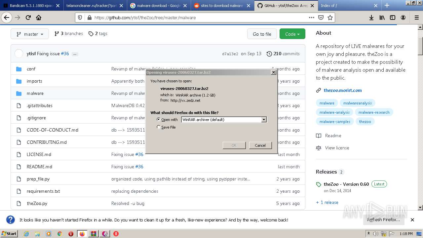The width and height of the screenshot is (423, 238).
Task: Select the Open with radio option
Action: point(159,120)
